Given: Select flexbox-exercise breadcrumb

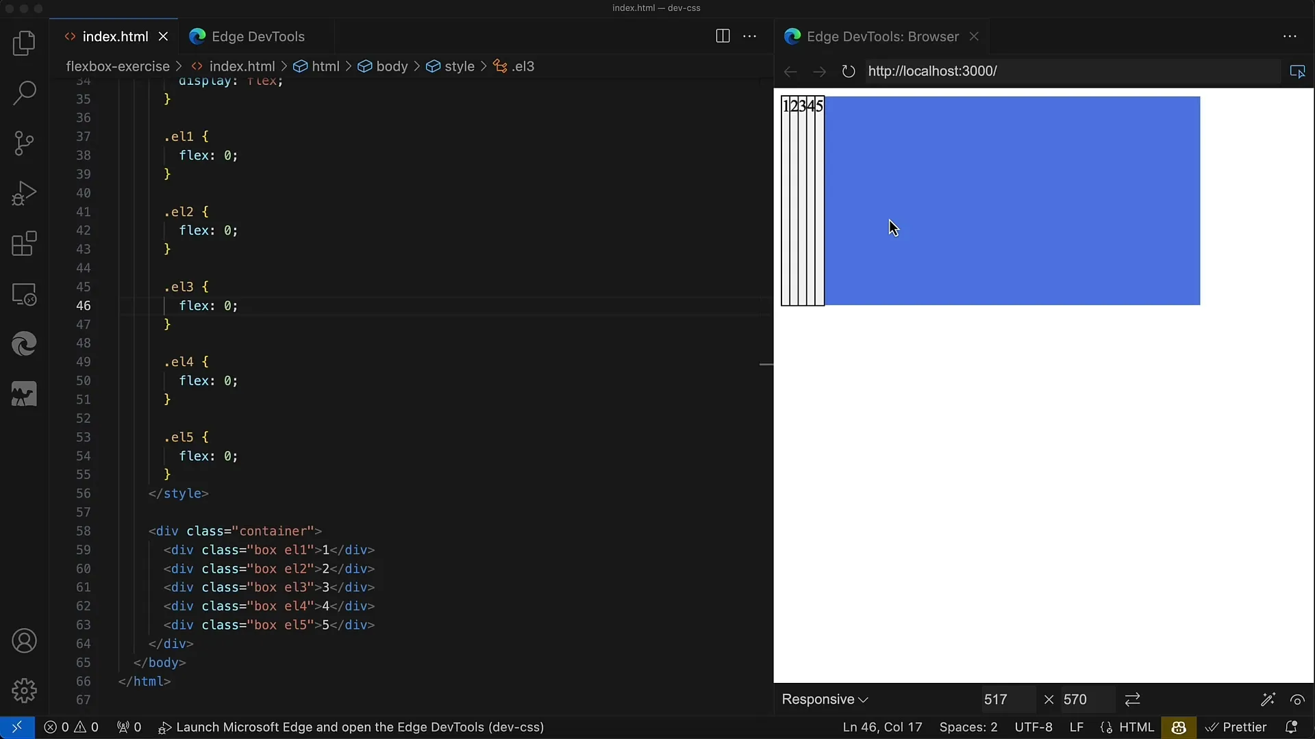Looking at the screenshot, I should coord(118,66).
